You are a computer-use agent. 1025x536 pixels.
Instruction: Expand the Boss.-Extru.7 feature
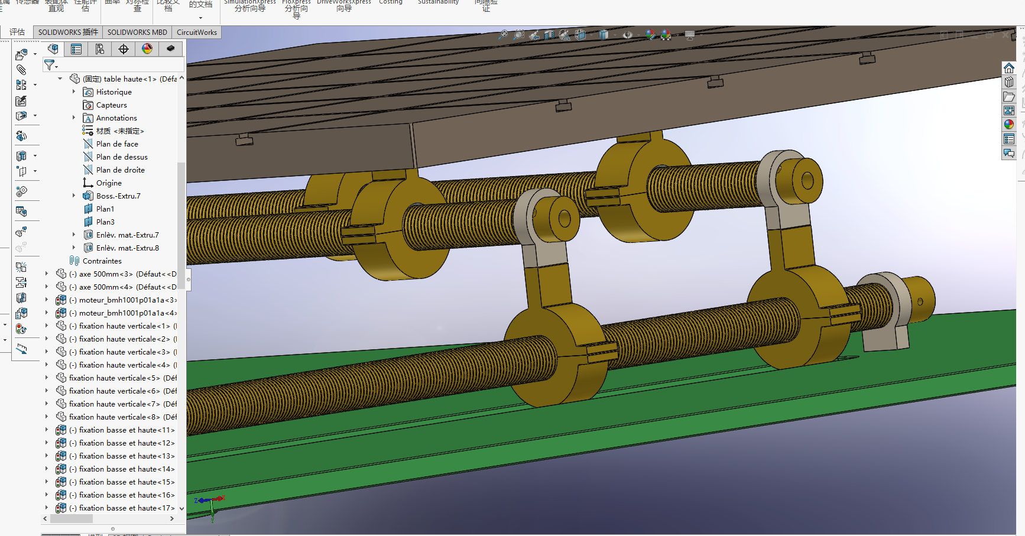tap(74, 196)
